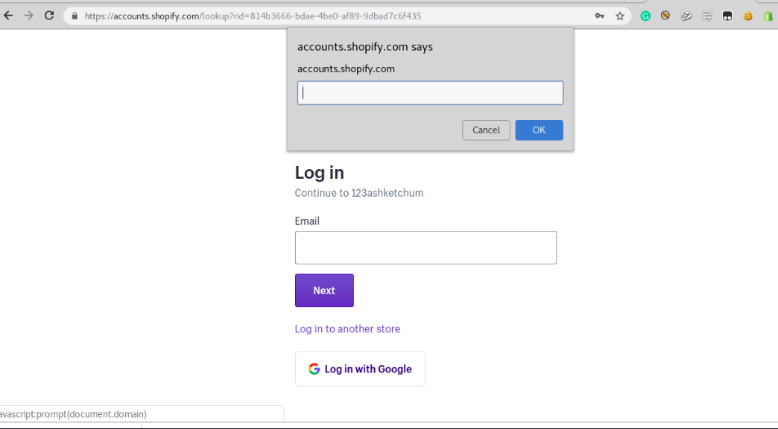
Task: Click the dialog message 'accounts.shopify.com'
Action: [x=346, y=69]
